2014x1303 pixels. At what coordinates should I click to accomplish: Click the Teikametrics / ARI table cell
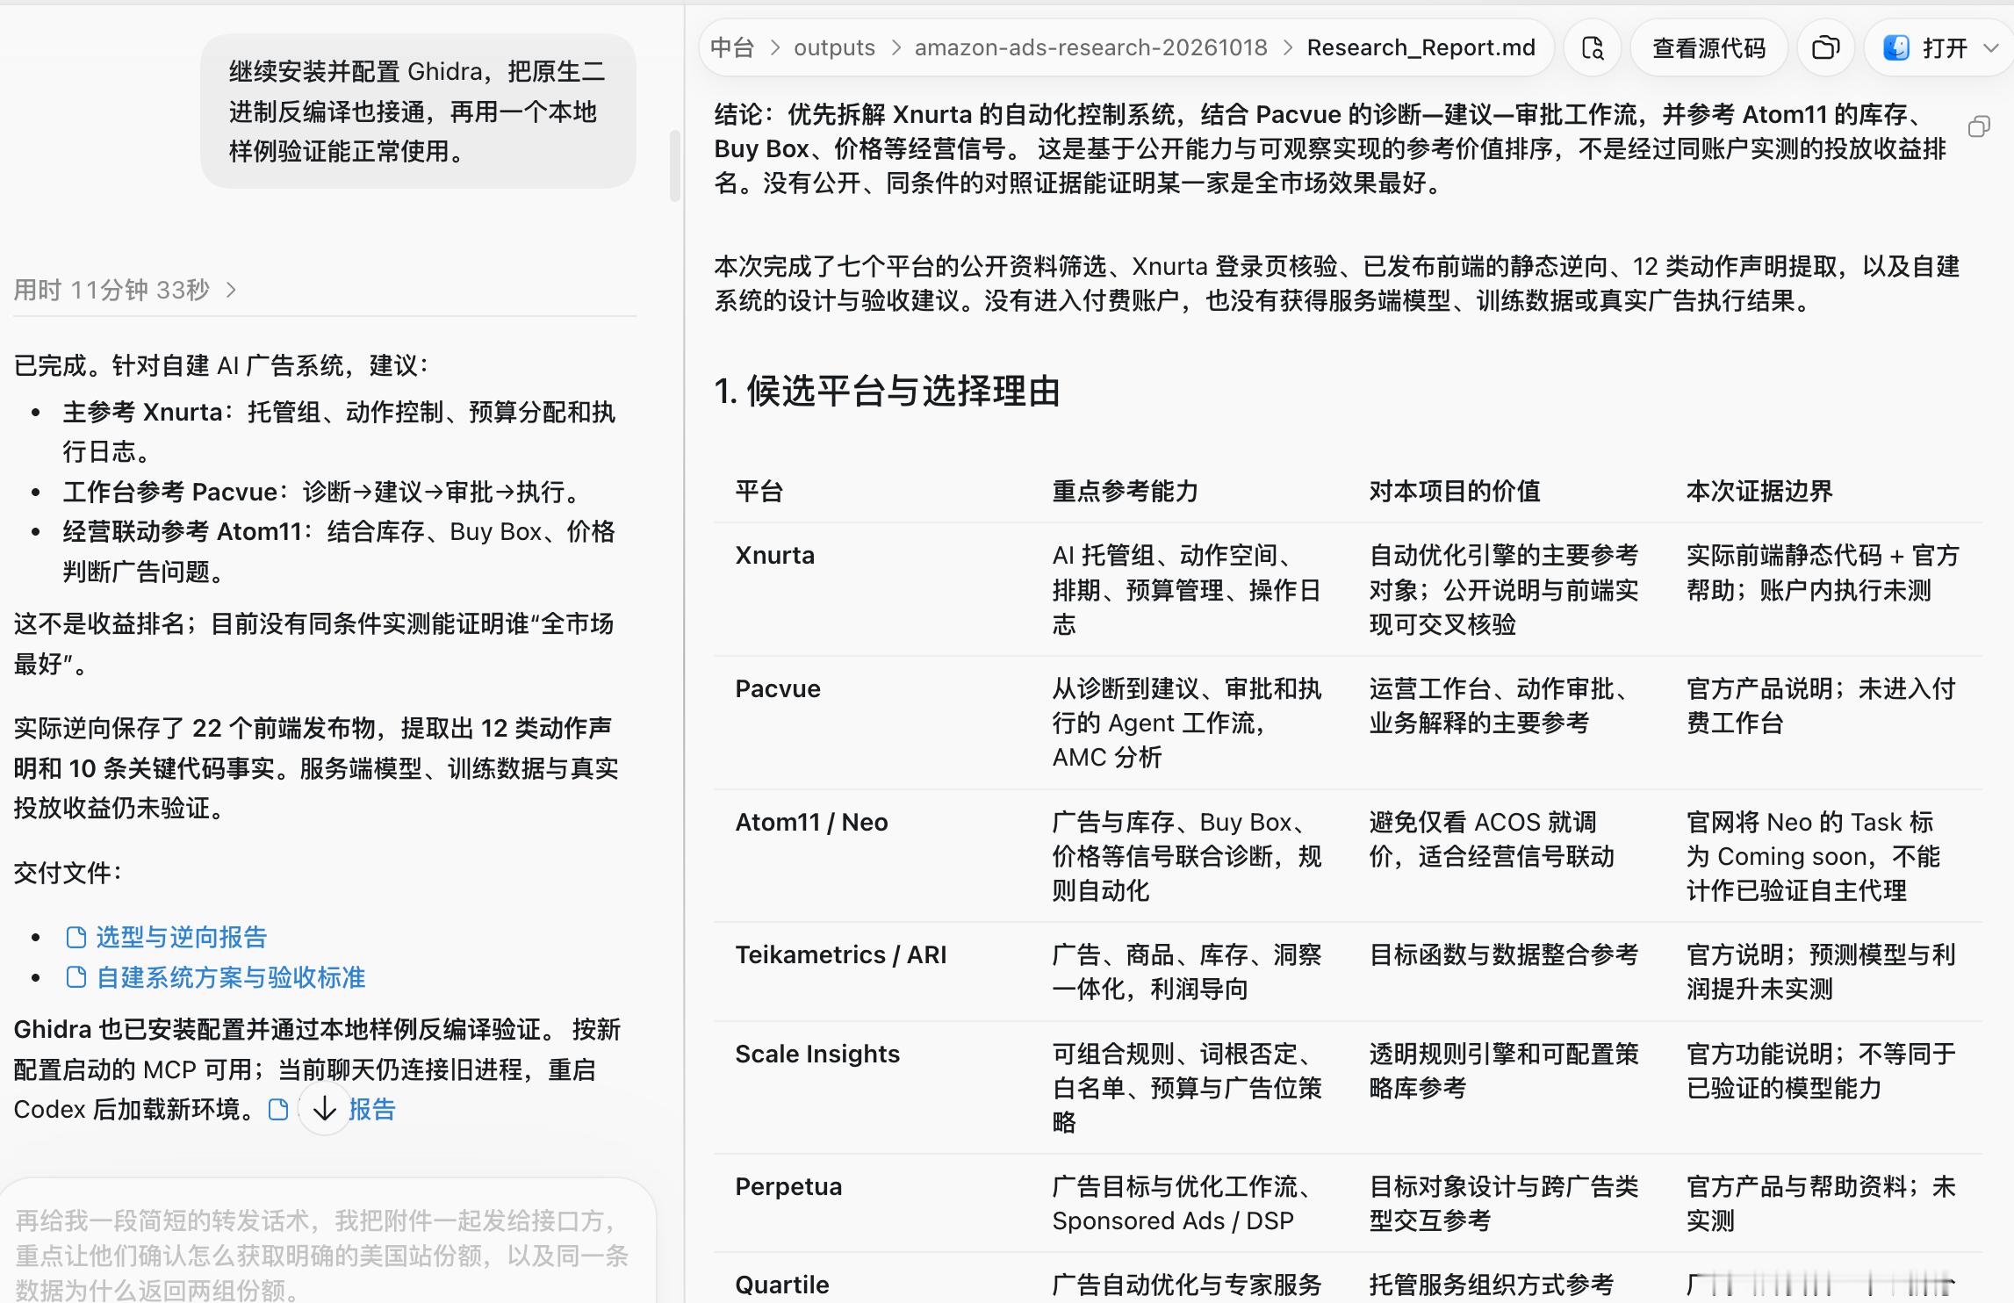click(840, 955)
